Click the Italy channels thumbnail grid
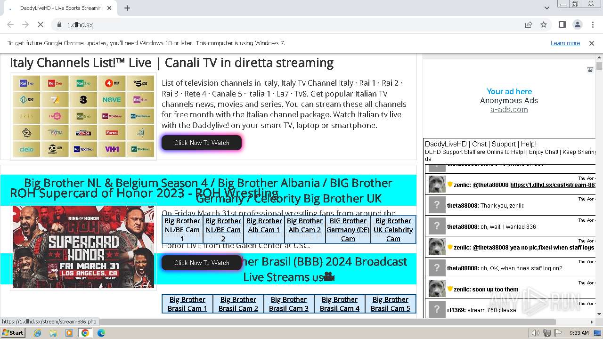603x339 pixels. tap(83, 116)
